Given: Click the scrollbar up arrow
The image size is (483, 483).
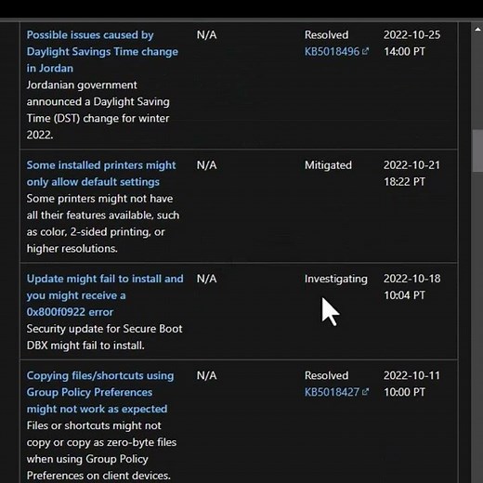Looking at the screenshot, I should point(477,29).
